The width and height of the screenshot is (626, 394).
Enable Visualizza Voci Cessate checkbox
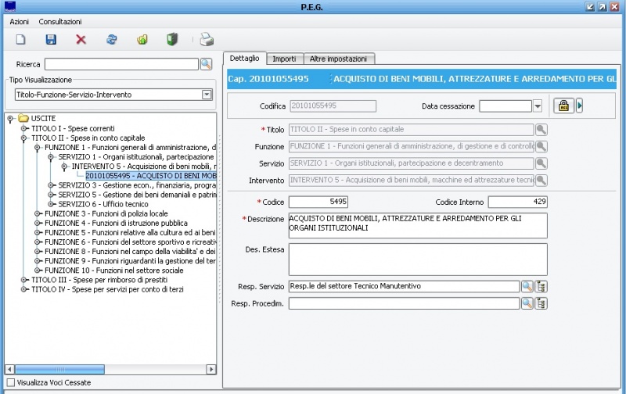[x=11, y=382]
